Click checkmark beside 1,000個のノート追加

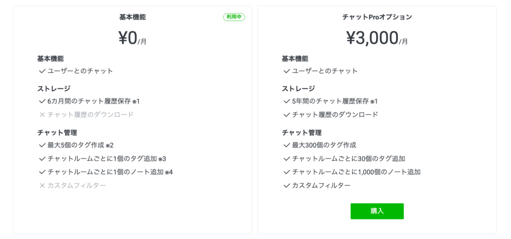point(286,172)
